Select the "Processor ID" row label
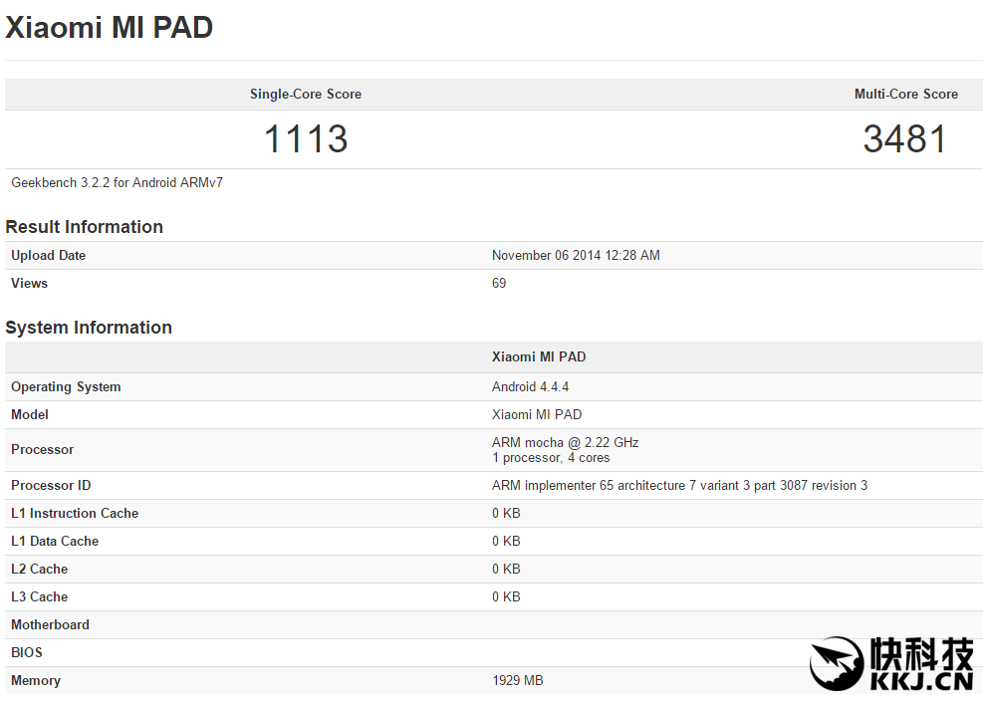The image size is (983, 701). pos(51,485)
